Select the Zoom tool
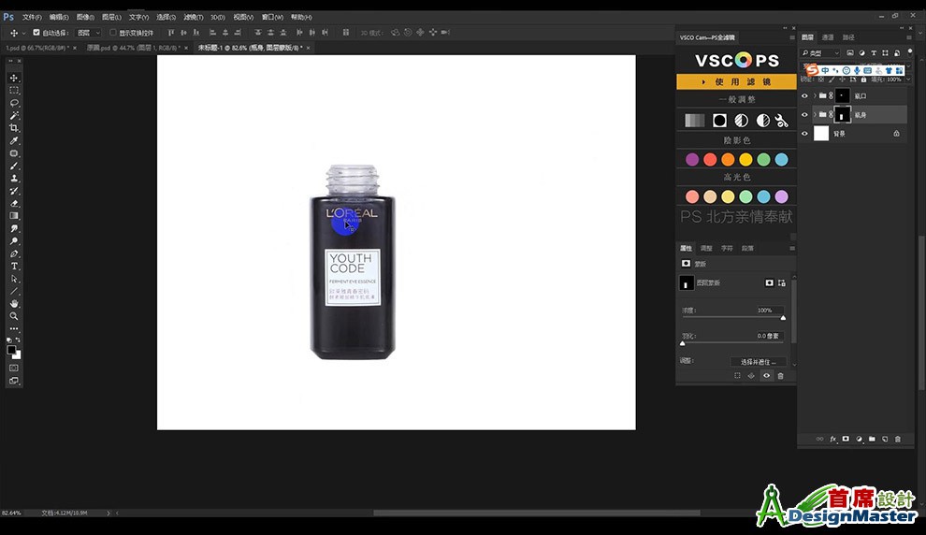 [x=14, y=316]
